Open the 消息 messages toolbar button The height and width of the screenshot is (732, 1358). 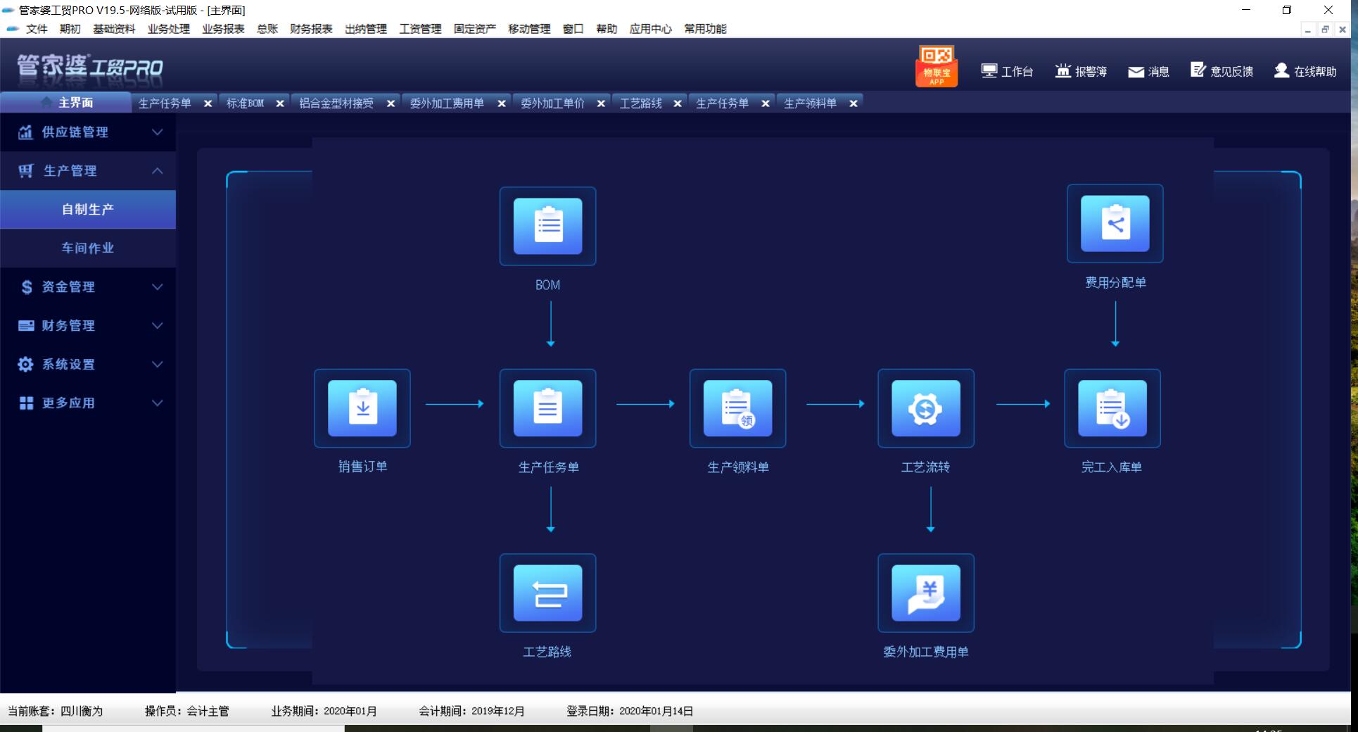pos(1148,71)
